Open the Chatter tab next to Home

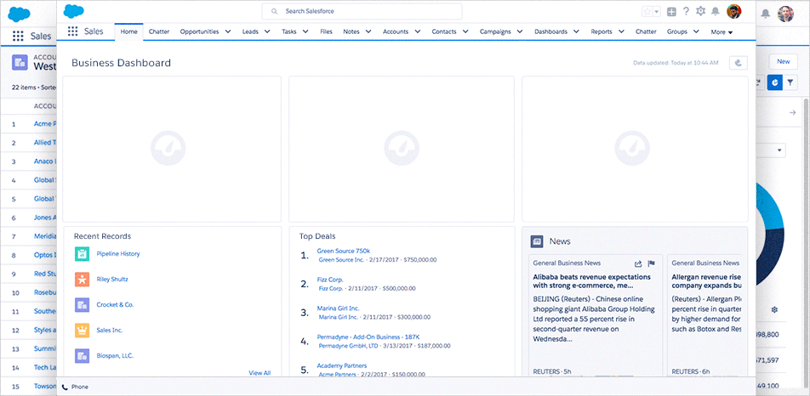click(159, 31)
